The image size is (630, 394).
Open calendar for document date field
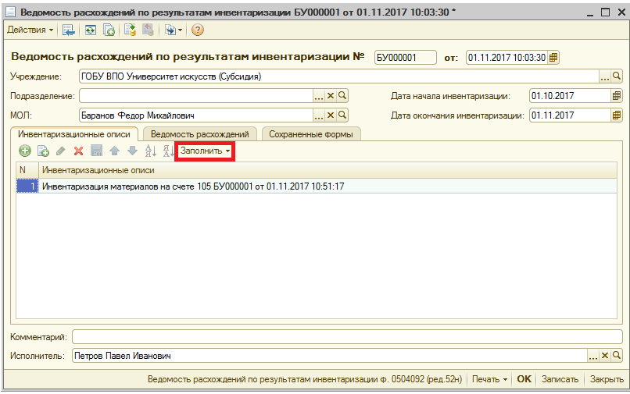tap(553, 58)
